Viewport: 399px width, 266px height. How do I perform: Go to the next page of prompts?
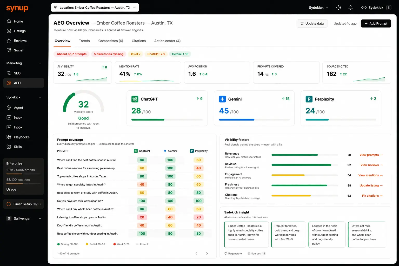207,254
